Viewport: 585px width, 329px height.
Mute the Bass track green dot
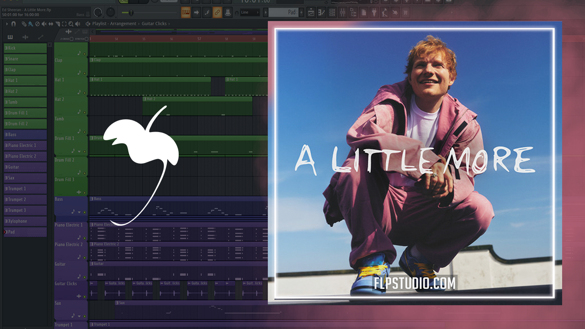(85, 212)
